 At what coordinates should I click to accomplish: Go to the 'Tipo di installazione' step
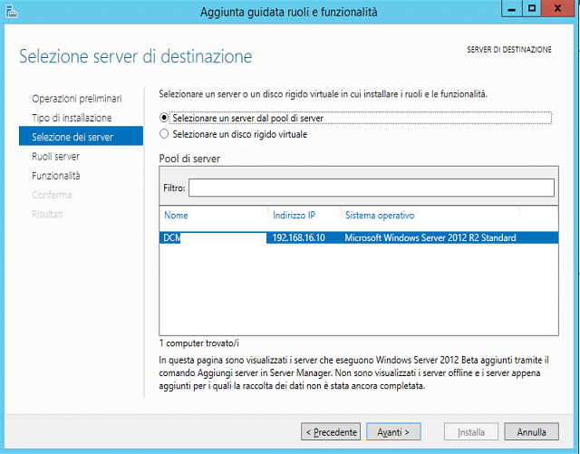click(72, 118)
